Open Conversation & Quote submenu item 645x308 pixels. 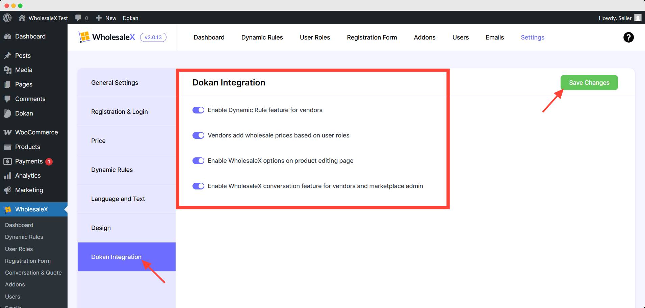click(x=33, y=273)
